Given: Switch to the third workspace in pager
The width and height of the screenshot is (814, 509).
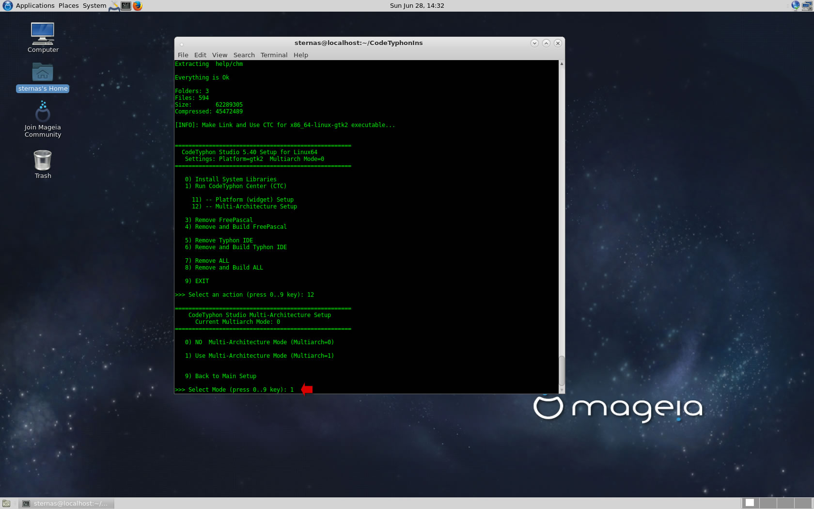Looking at the screenshot, I should (x=785, y=503).
